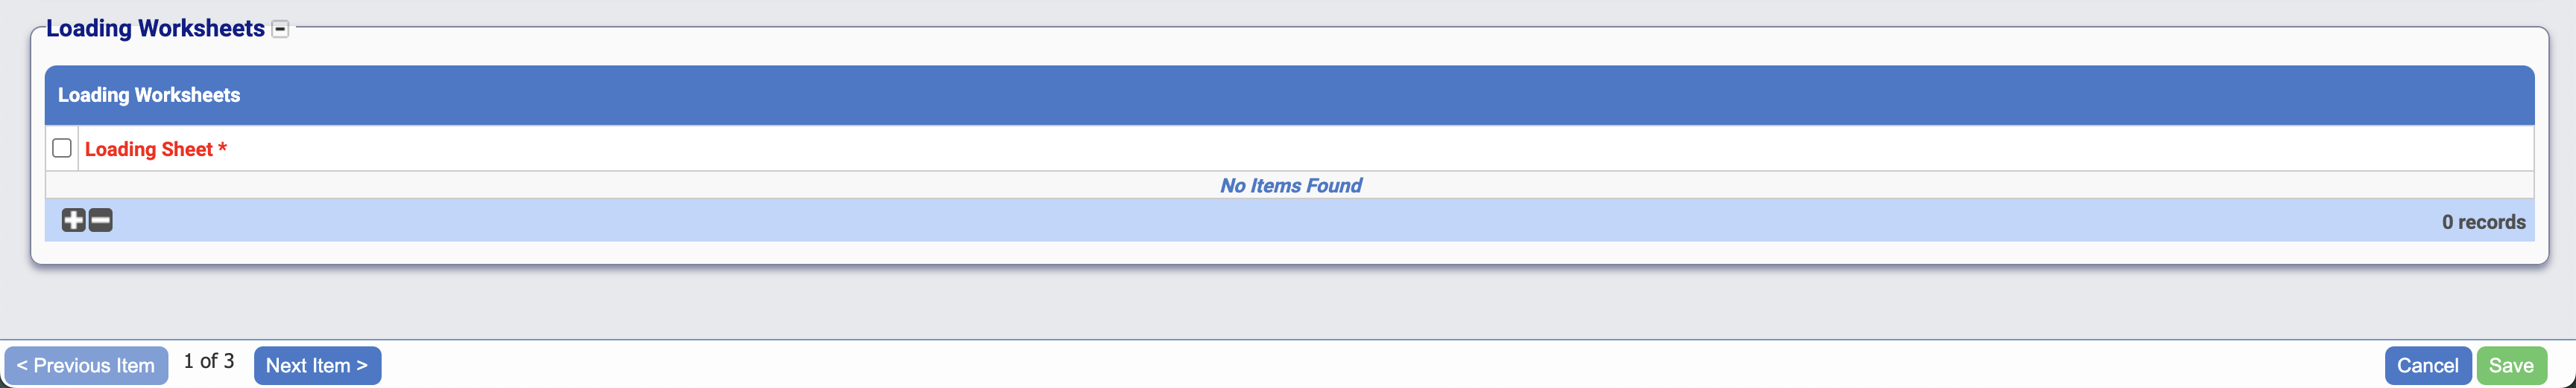Image resolution: width=2576 pixels, height=388 pixels.
Task: Click the blue Loading Worksheets table title
Action: (x=149, y=96)
